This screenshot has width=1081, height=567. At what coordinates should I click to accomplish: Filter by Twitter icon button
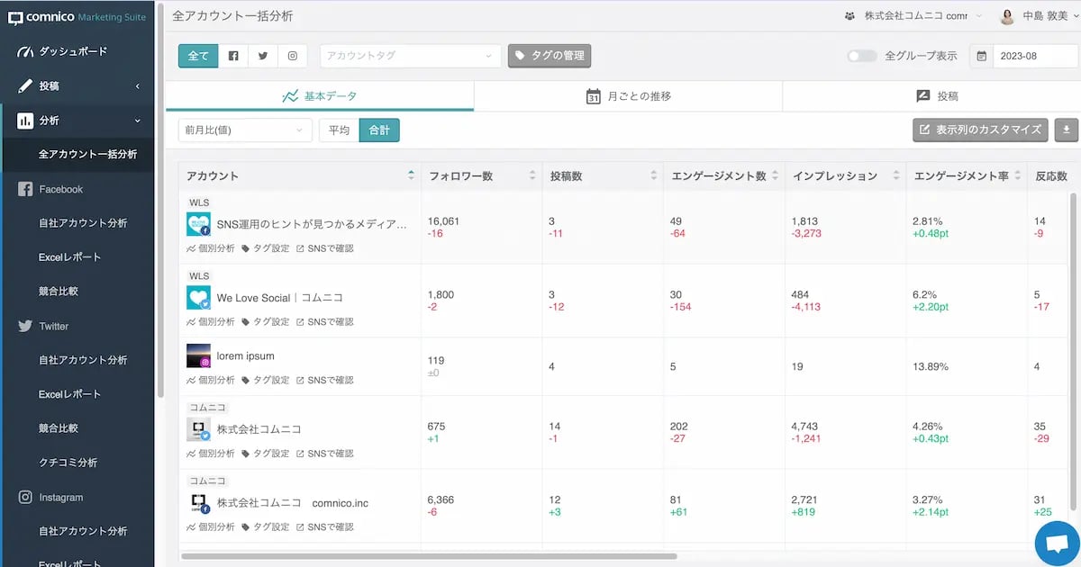[x=263, y=56]
